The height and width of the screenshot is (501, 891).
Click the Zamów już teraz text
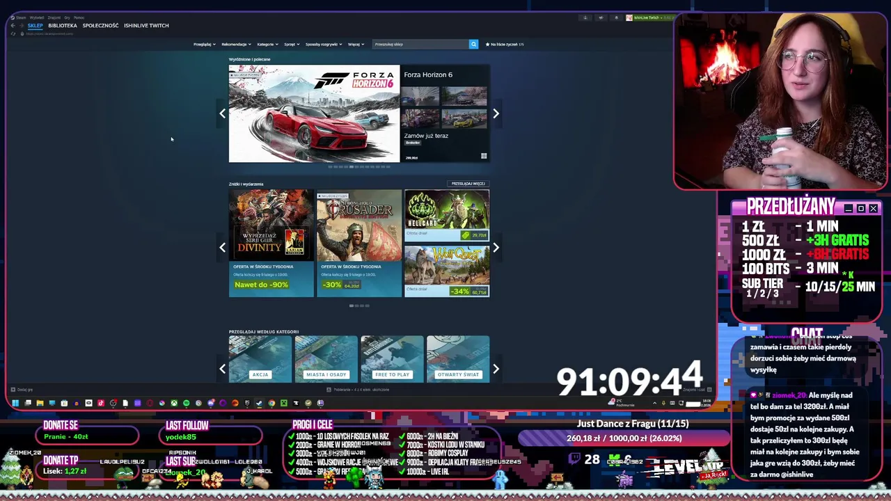[426, 136]
